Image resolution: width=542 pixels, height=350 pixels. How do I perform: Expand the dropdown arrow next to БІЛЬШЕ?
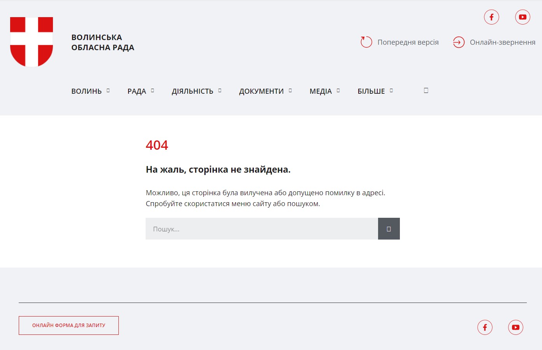click(391, 91)
